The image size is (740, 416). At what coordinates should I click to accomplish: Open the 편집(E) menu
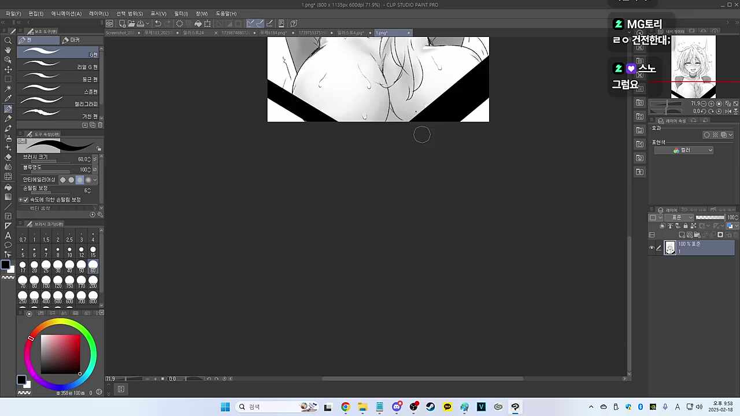click(36, 13)
